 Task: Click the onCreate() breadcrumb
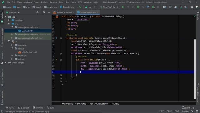tap(81, 104)
